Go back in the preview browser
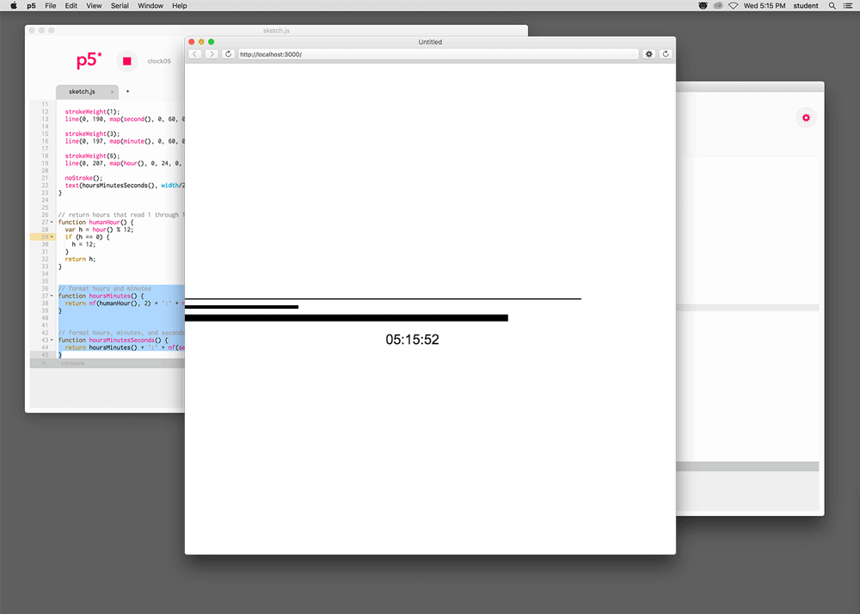The width and height of the screenshot is (860, 614). coord(194,54)
